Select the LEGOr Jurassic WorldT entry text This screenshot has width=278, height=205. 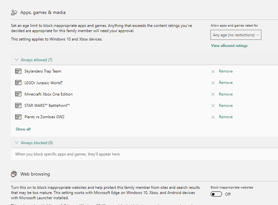point(43,83)
